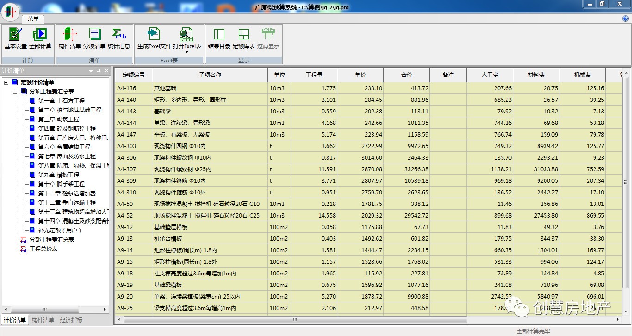Sort by 定额编号 column header
Image resolution: width=632 pixels, height=336 pixels.
click(x=134, y=75)
